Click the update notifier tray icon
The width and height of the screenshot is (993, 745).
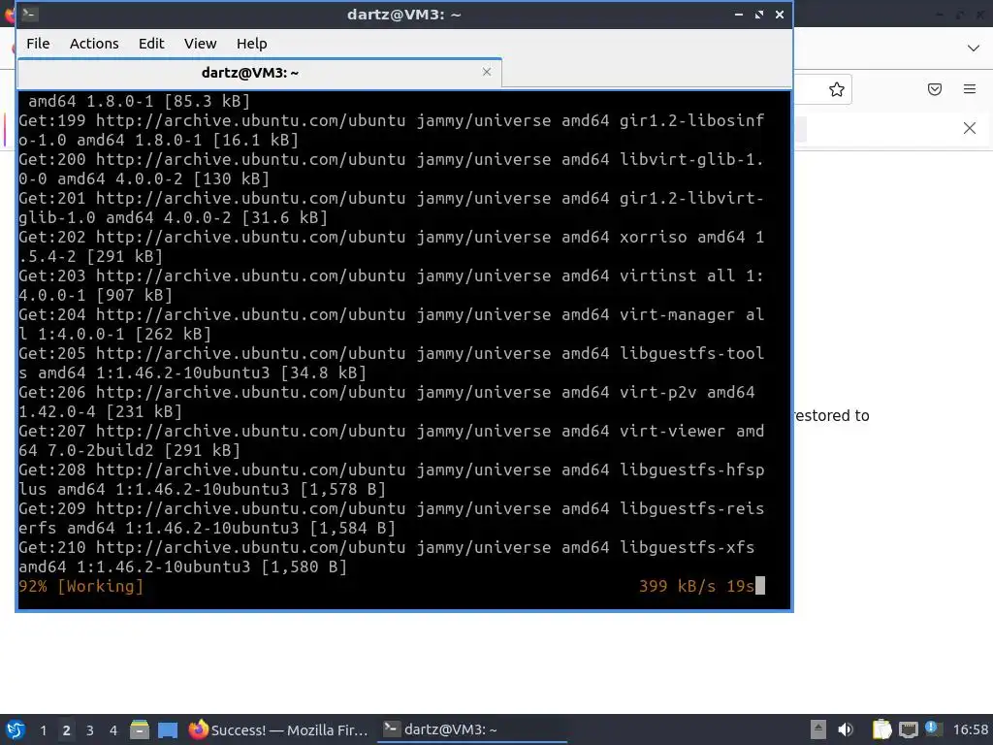(933, 729)
